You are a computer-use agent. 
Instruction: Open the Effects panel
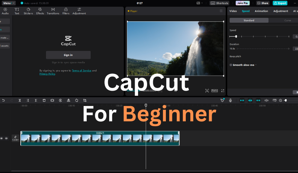click(x=40, y=11)
